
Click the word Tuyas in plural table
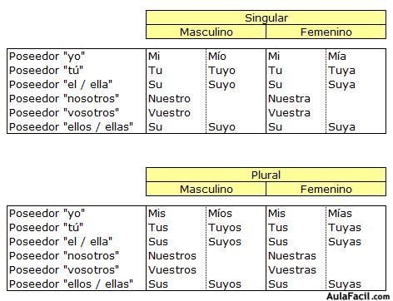click(345, 228)
